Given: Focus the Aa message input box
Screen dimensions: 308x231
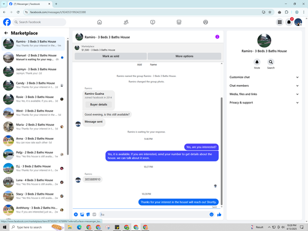Looking at the screenshot, I should 153,214.
